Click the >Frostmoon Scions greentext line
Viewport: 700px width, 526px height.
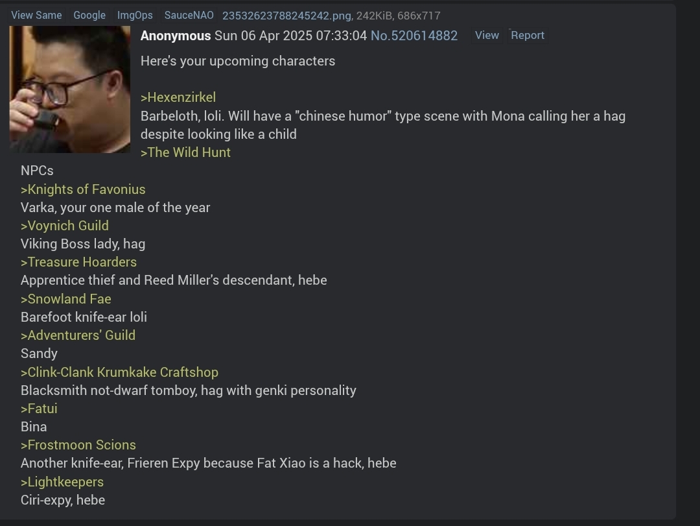tap(78, 445)
